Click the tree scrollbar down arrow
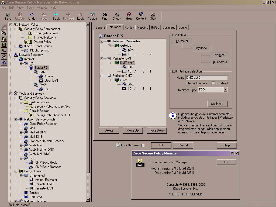Screen dimensions: 276x207 click(x=88, y=200)
